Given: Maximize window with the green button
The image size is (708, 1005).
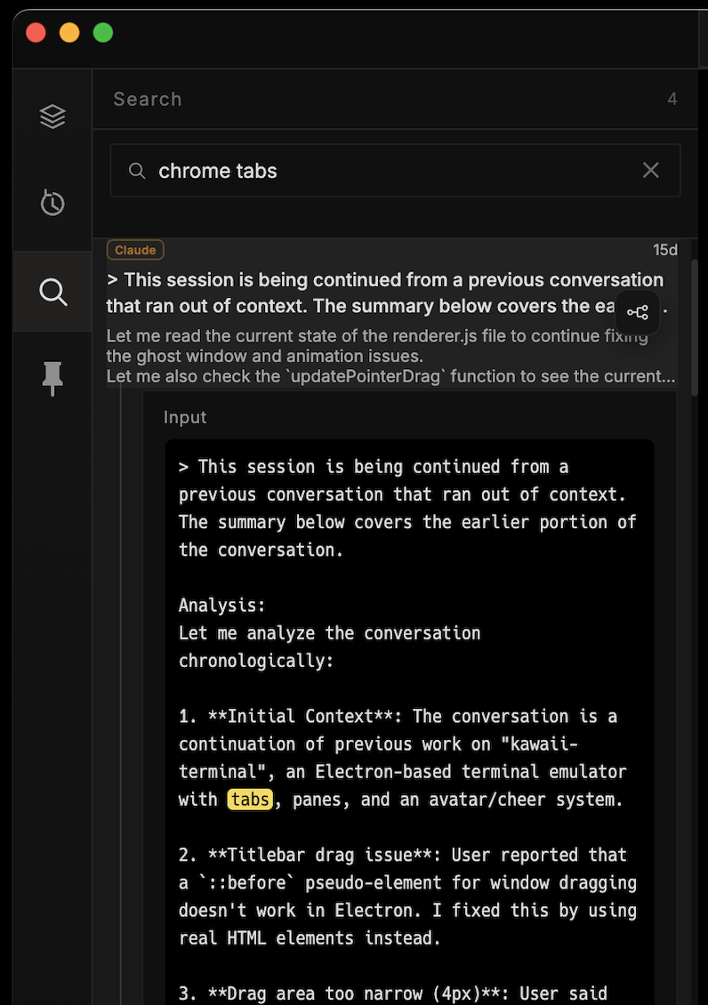Looking at the screenshot, I should click(x=103, y=33).
